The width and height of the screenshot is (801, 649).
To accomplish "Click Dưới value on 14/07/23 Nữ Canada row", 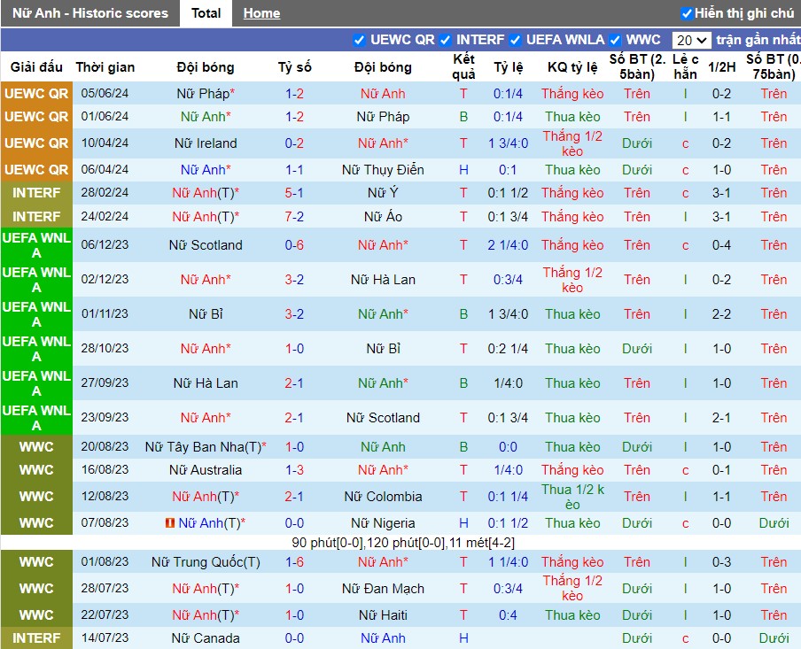I will (x=636, y=637).
